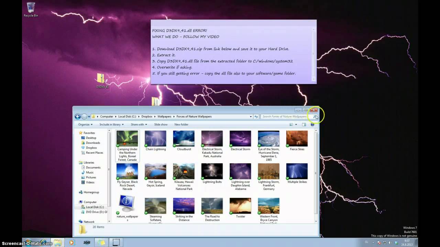Click the dashed-rectangle recorder taskbar icon
This screenshot has height=247, width=440.
116,243
